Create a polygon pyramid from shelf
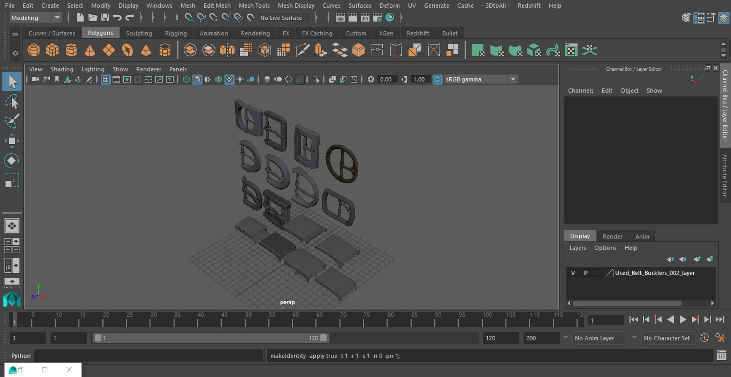731x377 pixels. tap(146, 50)
